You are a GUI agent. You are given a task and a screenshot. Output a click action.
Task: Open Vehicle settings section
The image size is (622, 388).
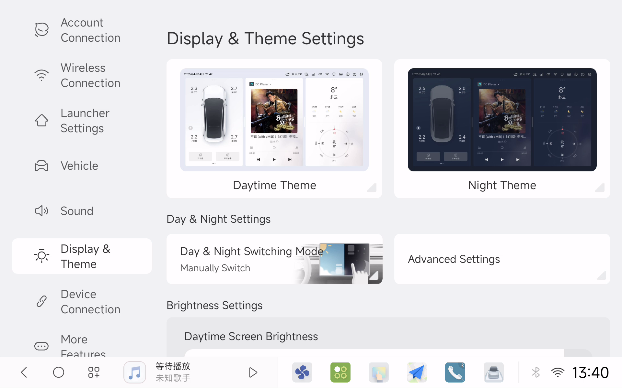coord(82,166)
